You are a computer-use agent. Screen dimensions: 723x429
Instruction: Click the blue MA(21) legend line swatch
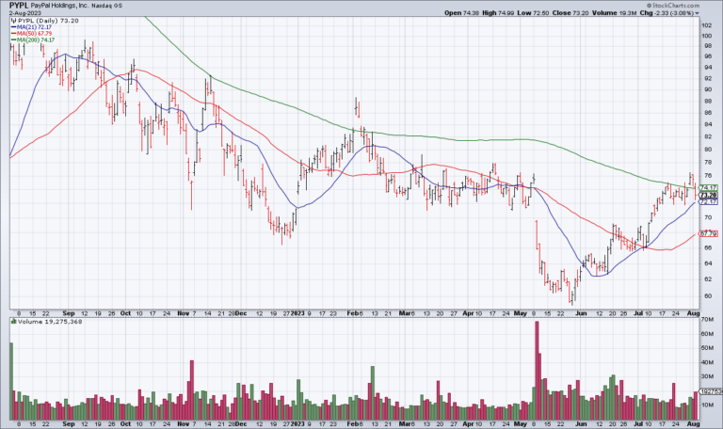tap(13, 27)
